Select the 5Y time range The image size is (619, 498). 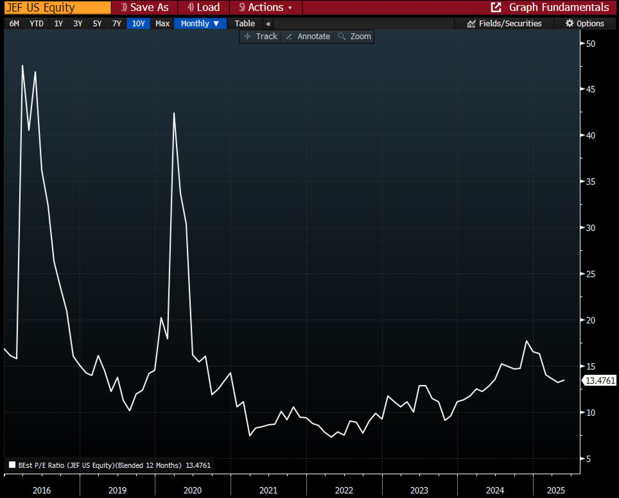[x=97, y=24]
